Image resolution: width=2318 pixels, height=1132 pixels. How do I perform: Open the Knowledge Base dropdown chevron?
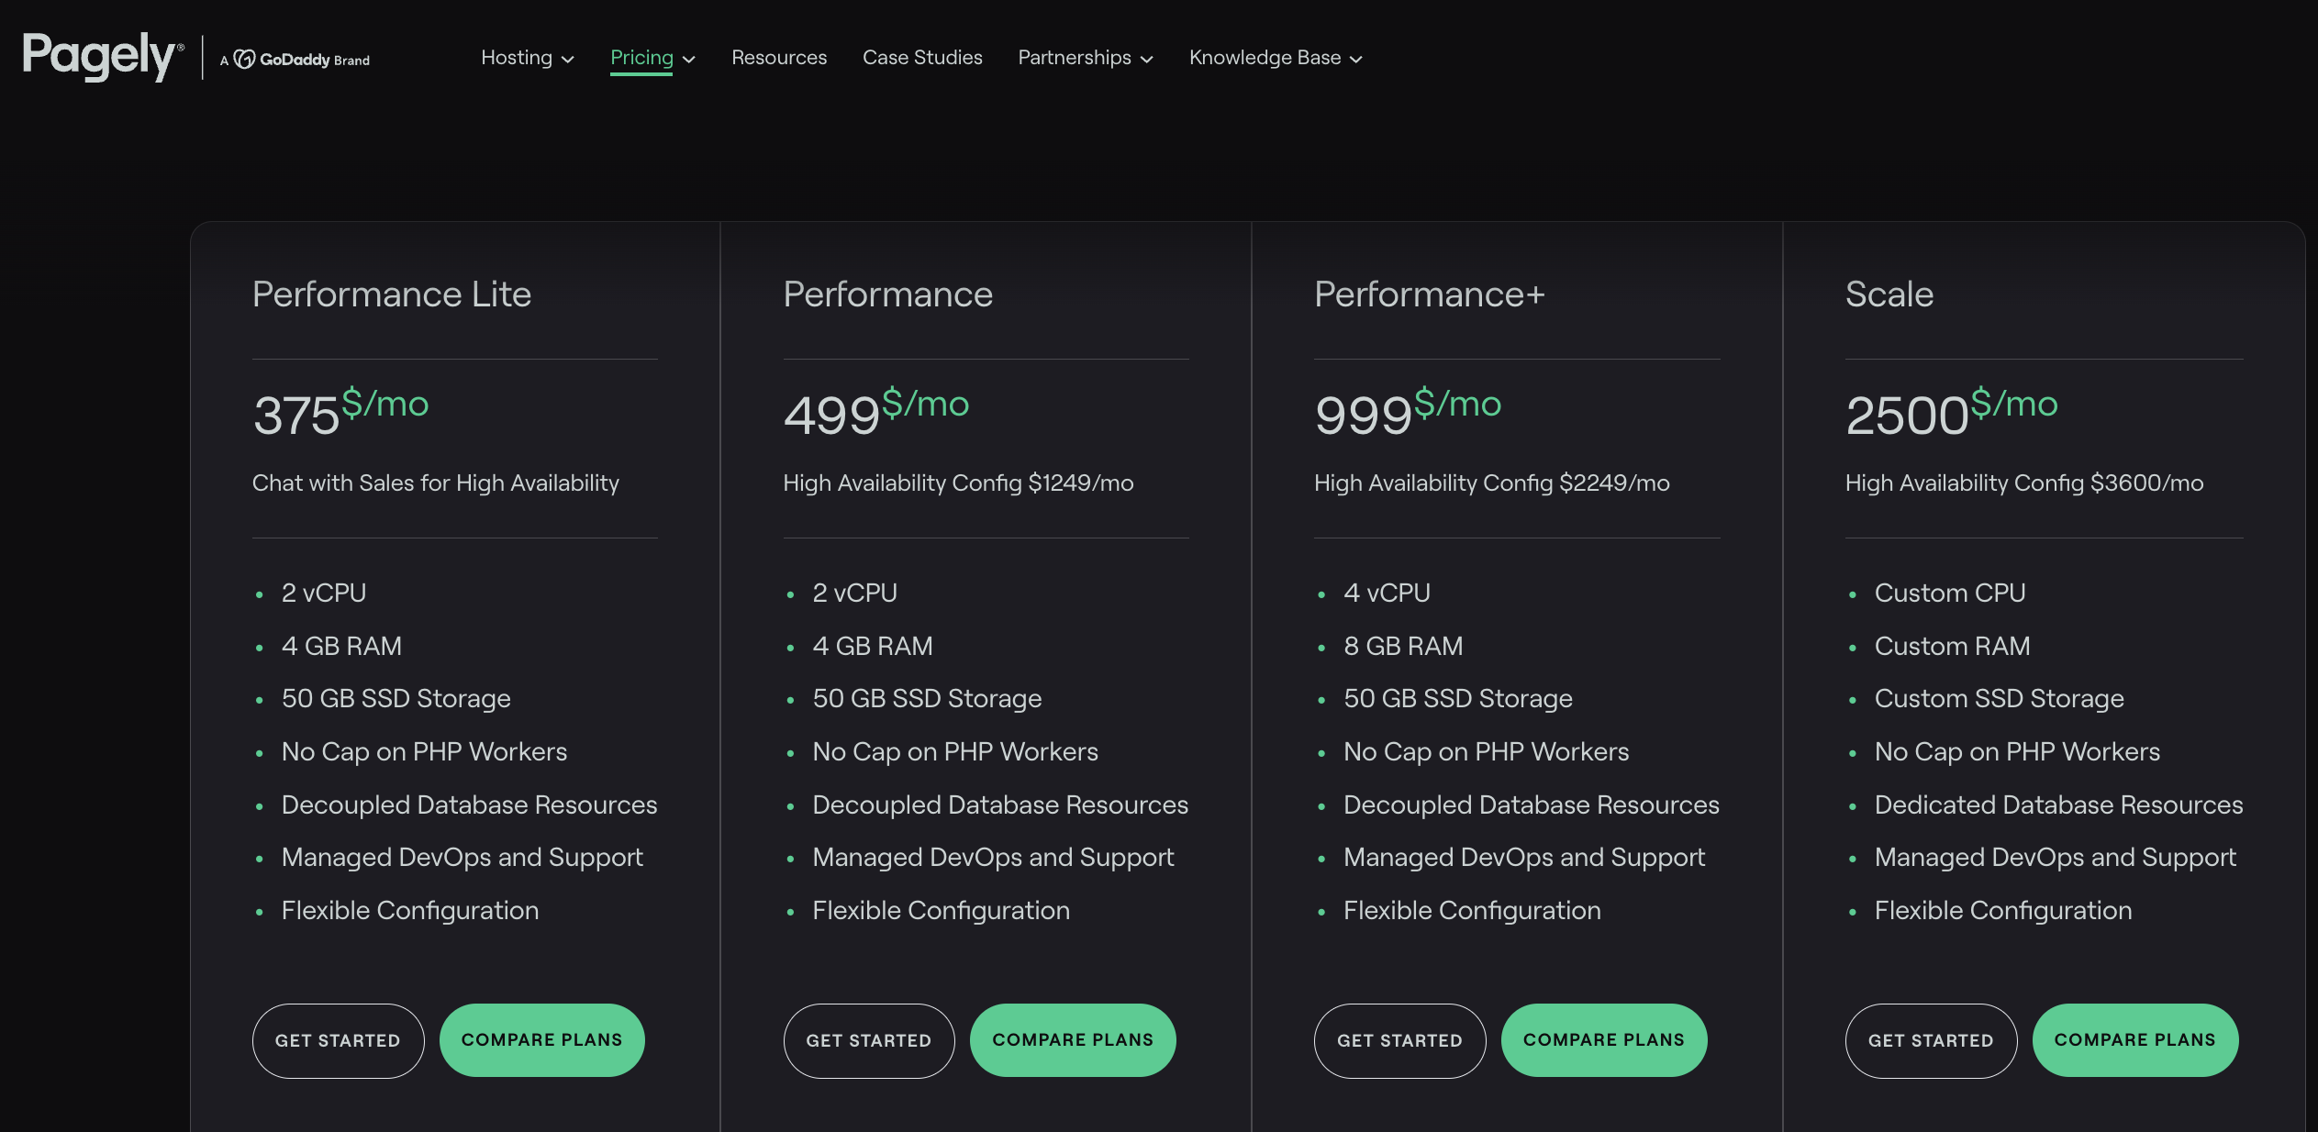1356,60
